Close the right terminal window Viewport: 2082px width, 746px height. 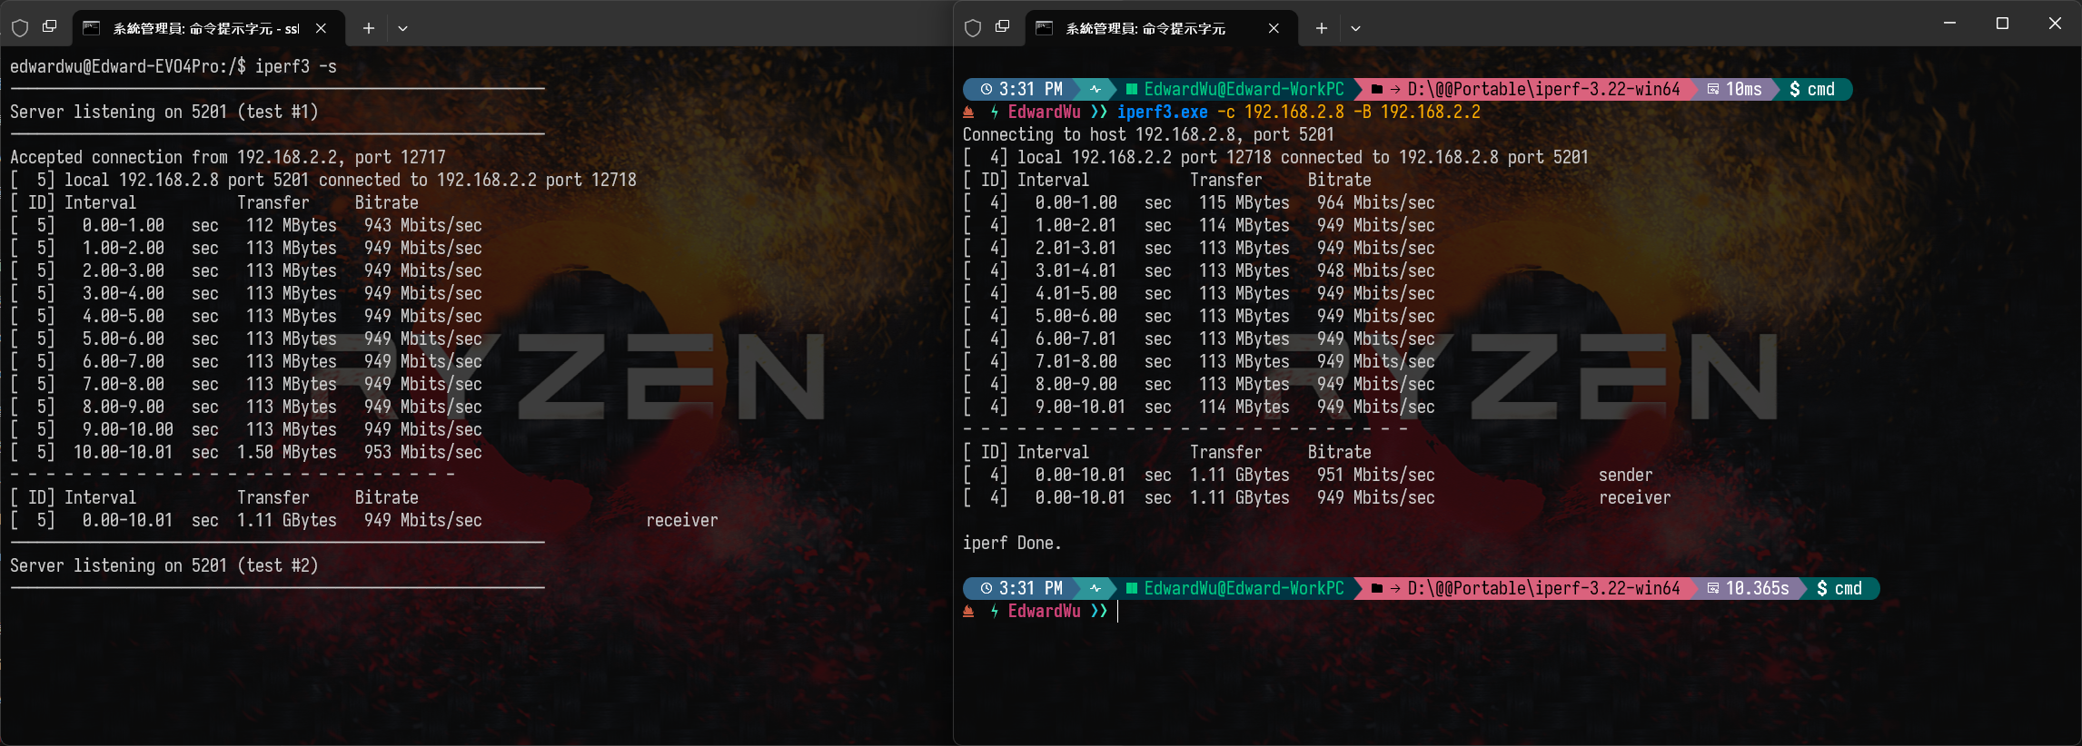tap(2055, 23)
